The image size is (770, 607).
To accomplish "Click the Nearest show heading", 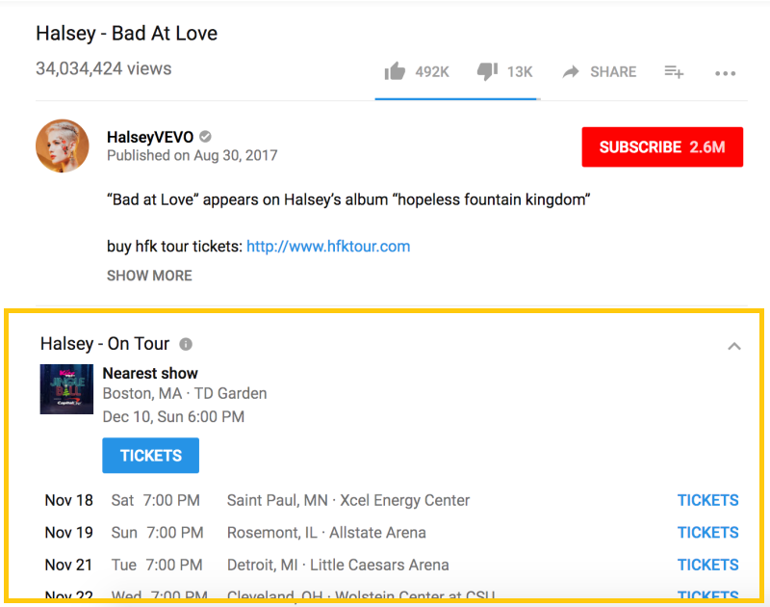I will (150, 373).
